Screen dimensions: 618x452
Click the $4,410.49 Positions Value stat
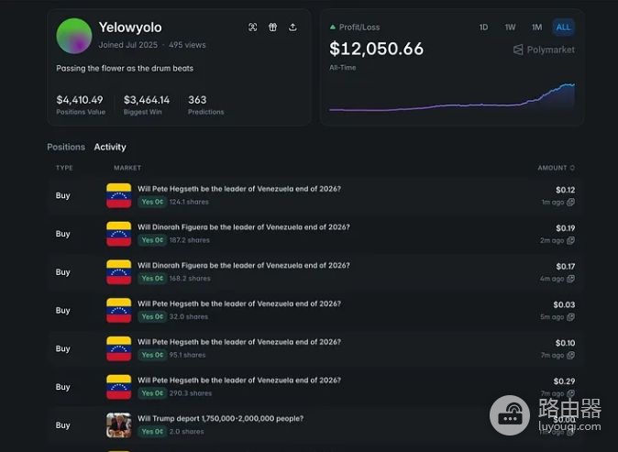click(81, 105)
